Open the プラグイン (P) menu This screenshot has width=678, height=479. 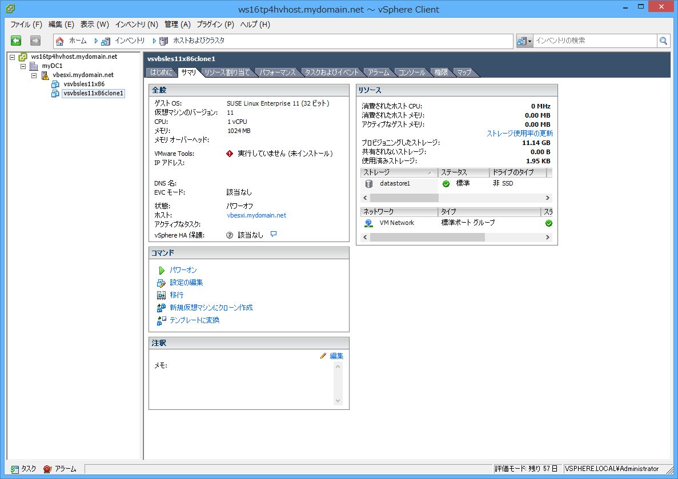[215, 24]
